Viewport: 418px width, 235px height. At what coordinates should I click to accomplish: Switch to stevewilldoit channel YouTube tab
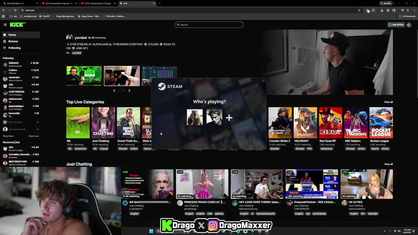pyautogui.click(x=59, y=3)
